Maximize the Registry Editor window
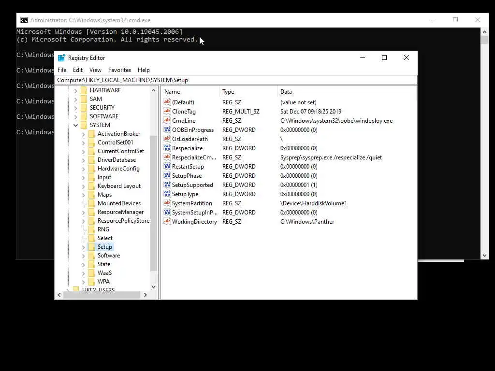Viewport: 495px width, 371px height. [x=384, y=57]
